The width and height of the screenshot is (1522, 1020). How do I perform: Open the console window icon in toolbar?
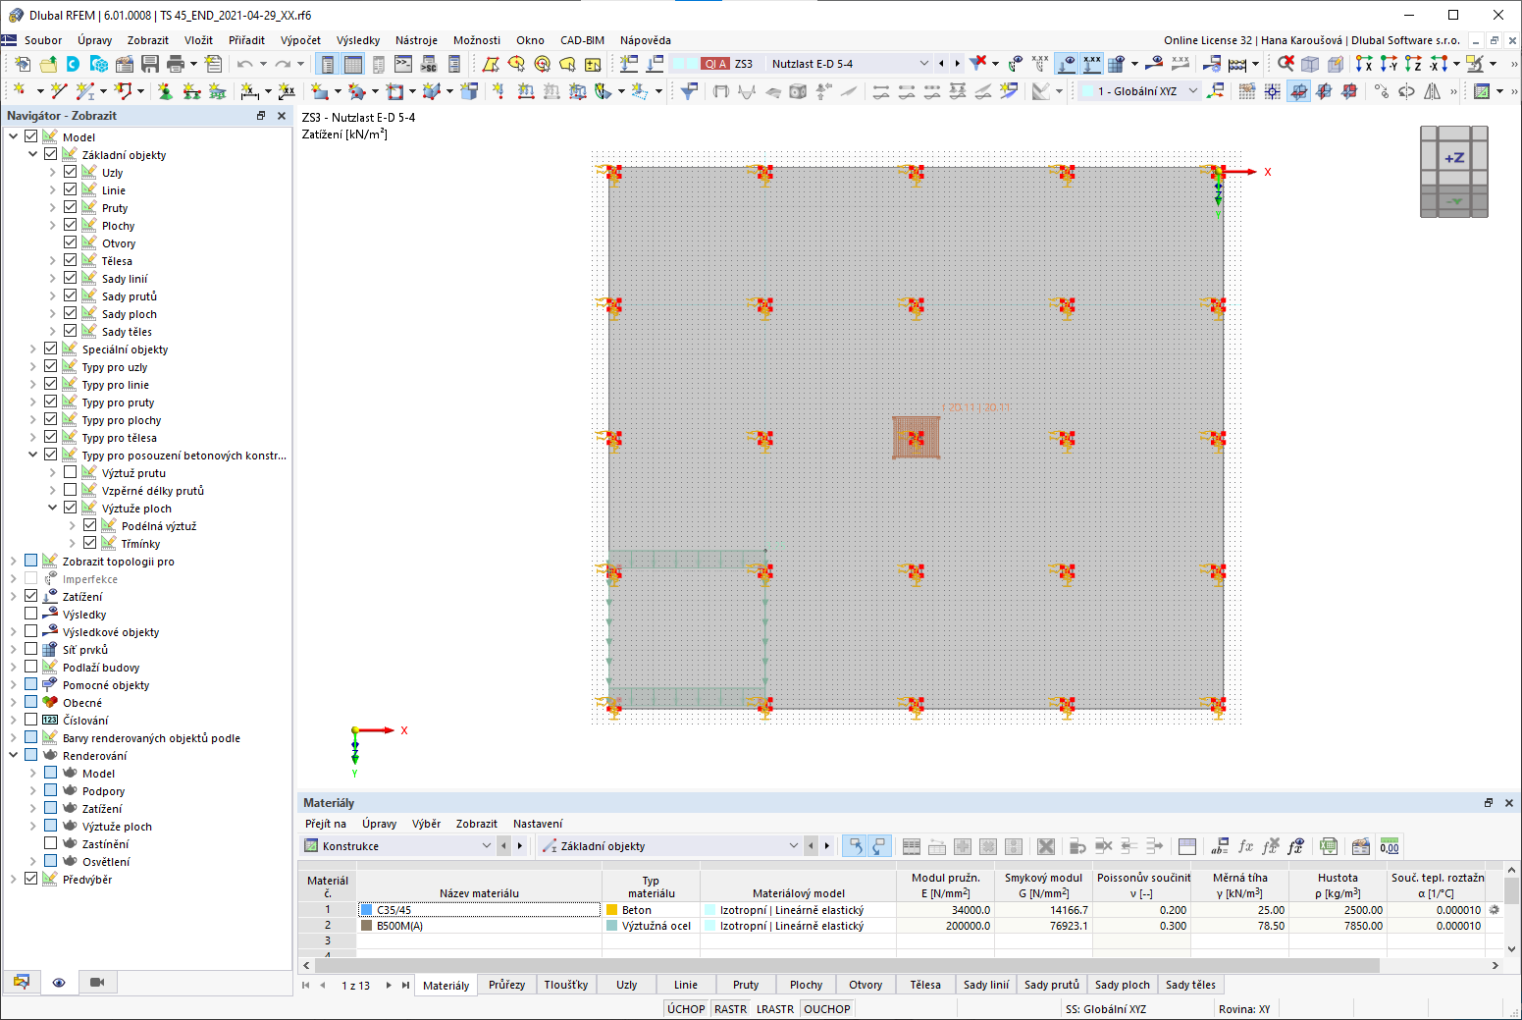point(403,64)
